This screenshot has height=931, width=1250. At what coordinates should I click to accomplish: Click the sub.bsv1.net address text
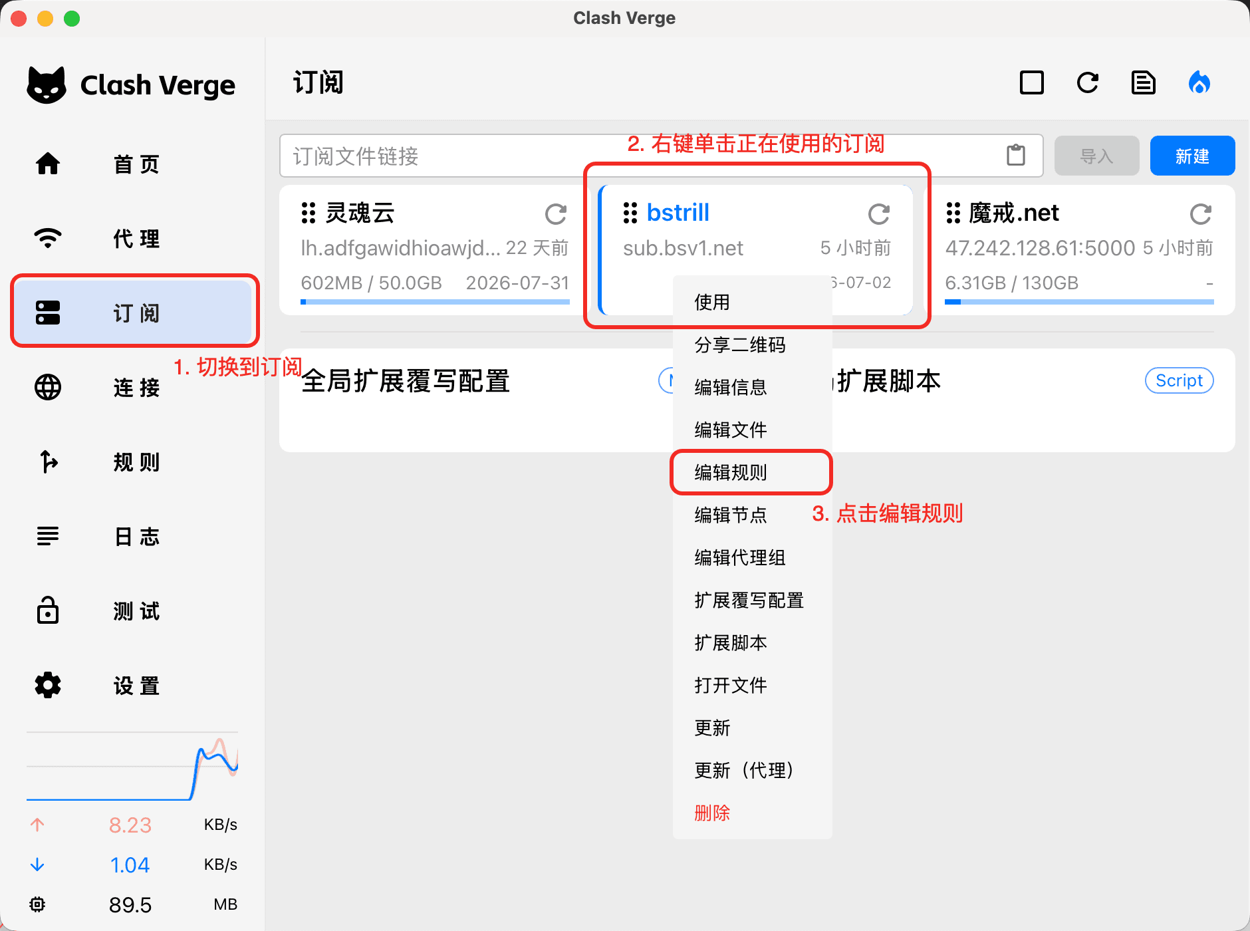tap(683, 248)
